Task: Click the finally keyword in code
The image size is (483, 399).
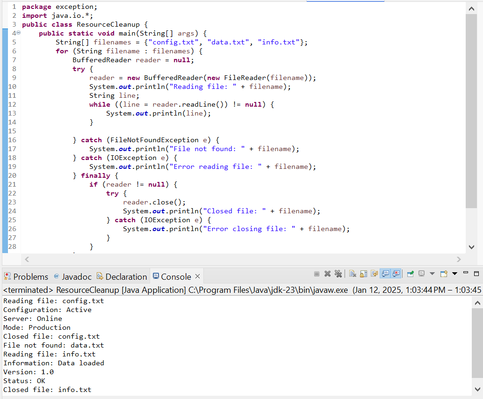Action: (x=95, y=175)
